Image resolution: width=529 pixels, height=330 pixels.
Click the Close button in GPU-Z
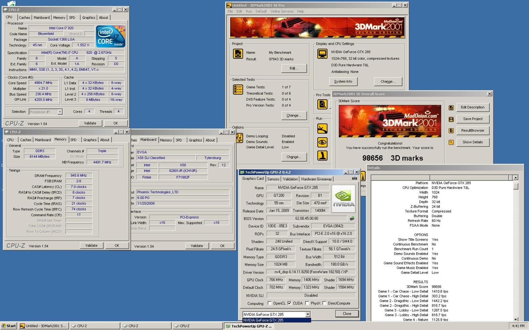(347, 314)
